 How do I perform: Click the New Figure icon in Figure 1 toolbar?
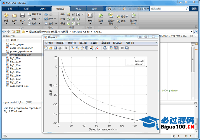point(46,48)
